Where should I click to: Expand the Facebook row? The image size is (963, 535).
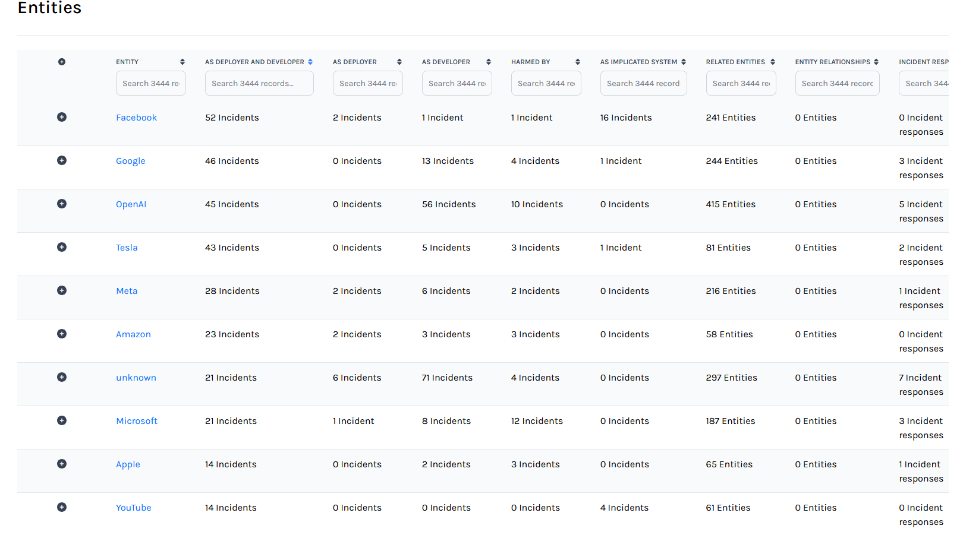(x=62, y=117)
